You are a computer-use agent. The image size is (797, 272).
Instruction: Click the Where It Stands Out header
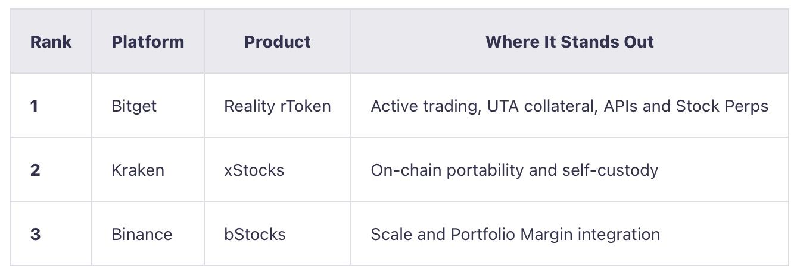point(569,42)
